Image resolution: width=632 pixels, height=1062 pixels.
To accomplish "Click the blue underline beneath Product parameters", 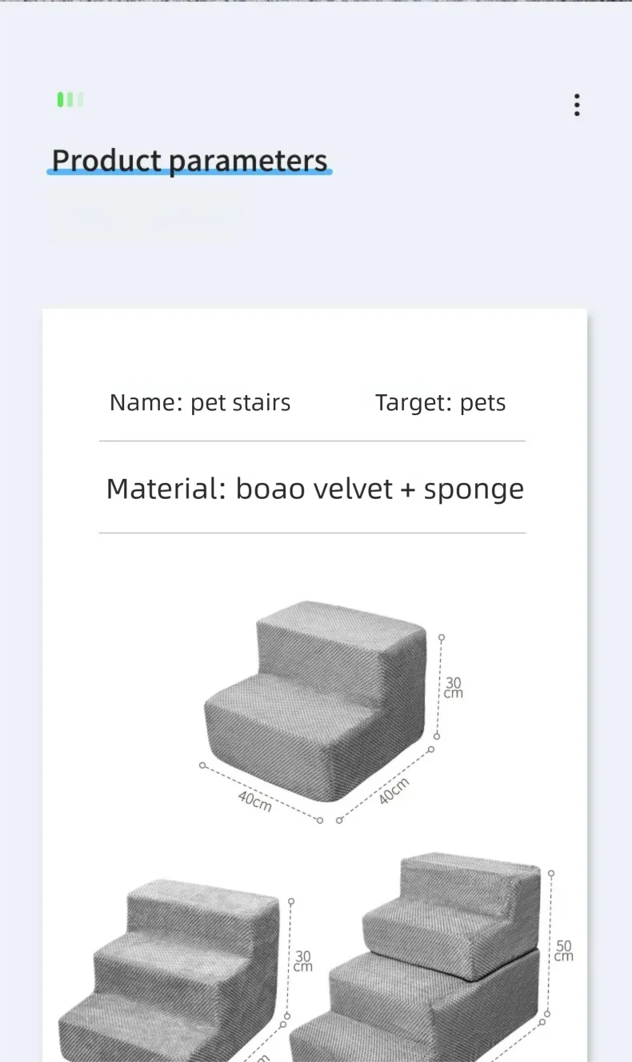I will pyautogui.click(x=190, y=172).
